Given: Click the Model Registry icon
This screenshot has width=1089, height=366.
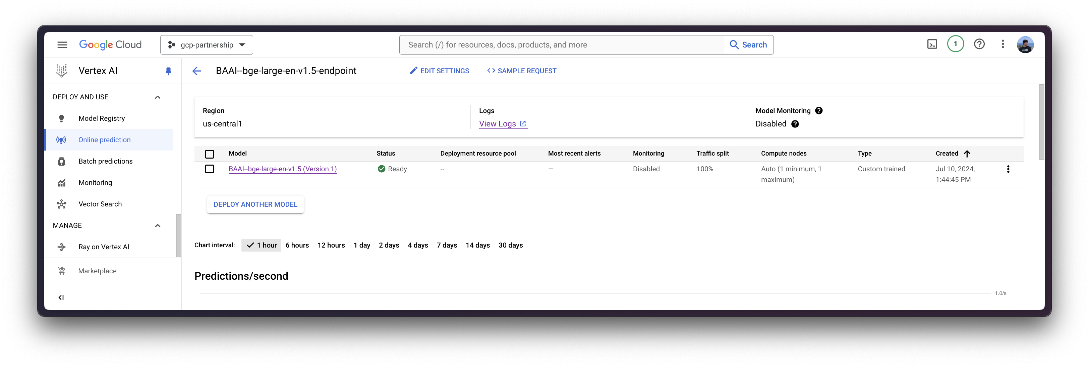Looking at the screenshot, I should (x=60, y=118).
